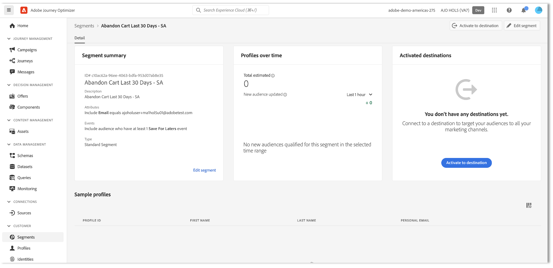Screen dimensions: 553x268
Task: Click Activate to destination in the header
Action: (x=476, y=26)
